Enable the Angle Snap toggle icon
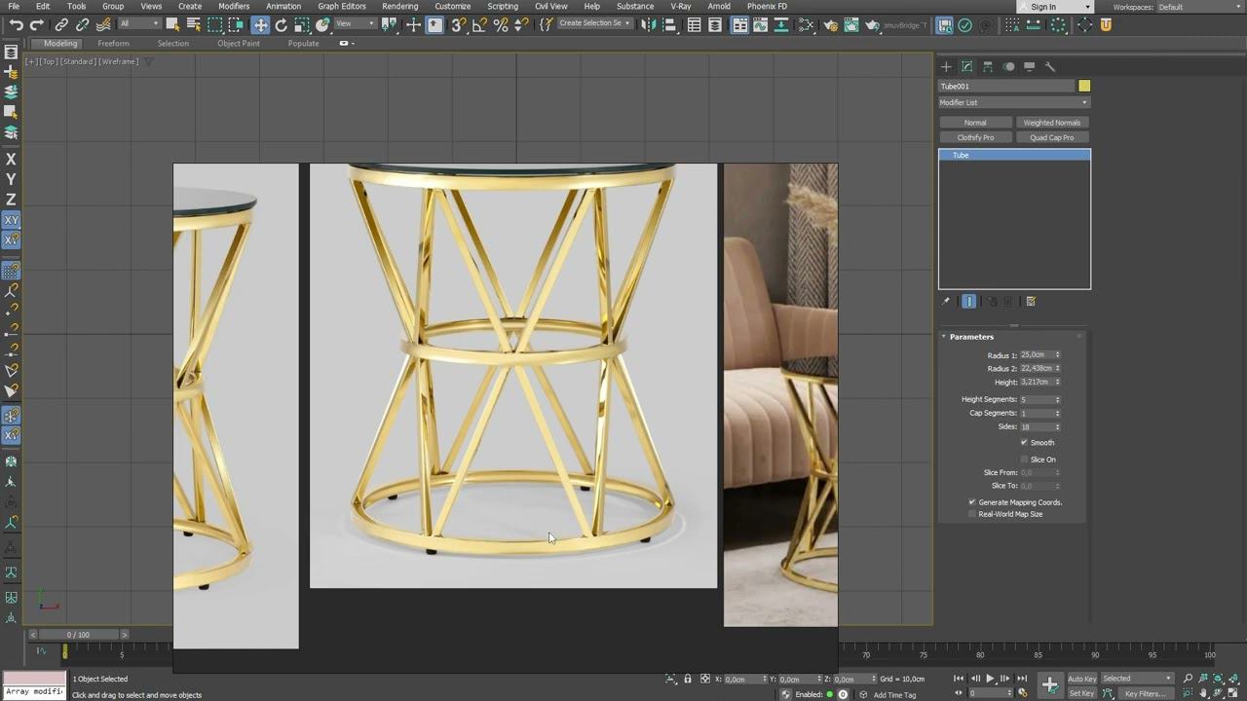 [479, 25]
